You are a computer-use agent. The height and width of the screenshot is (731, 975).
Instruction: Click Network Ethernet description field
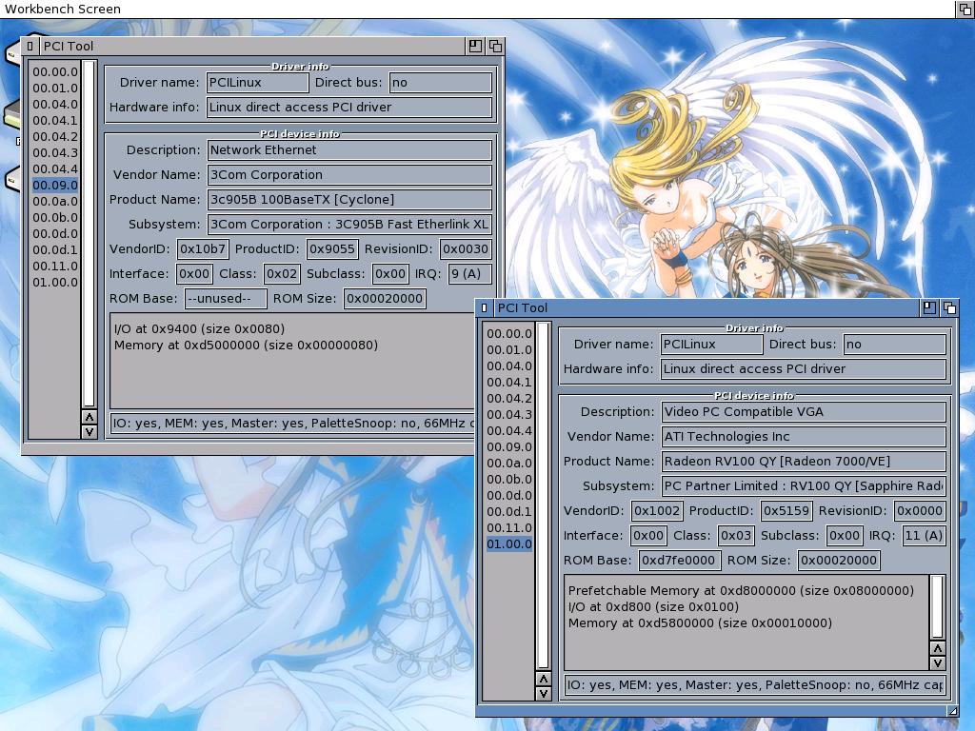(x=349, y=149)
